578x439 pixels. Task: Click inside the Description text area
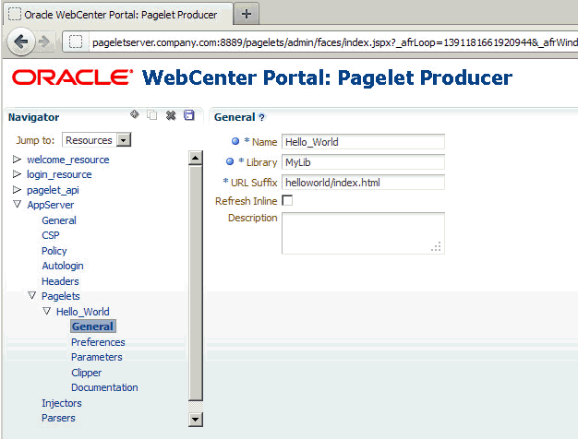tap(363, 233)
